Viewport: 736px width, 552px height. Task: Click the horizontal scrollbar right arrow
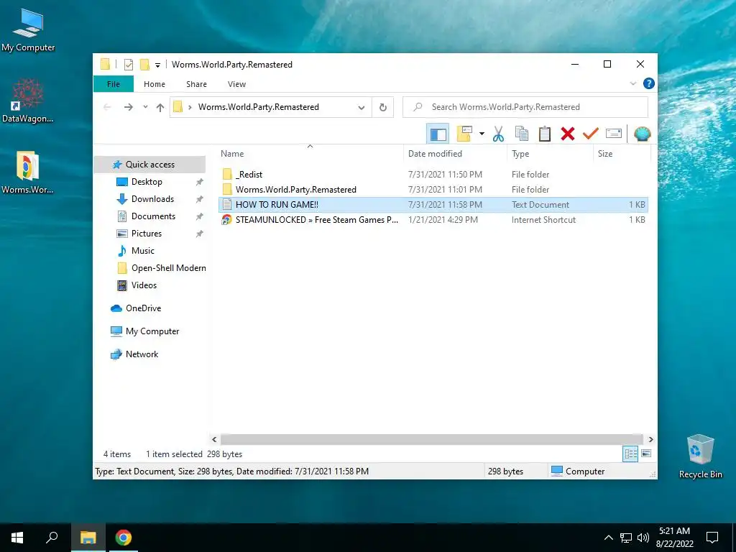650,439
